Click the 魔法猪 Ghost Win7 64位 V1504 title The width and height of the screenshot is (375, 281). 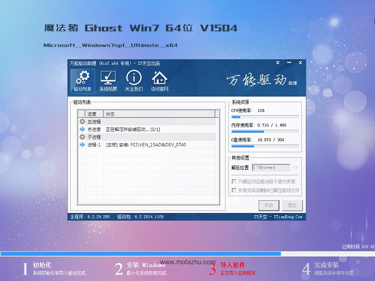click(140, 28)
